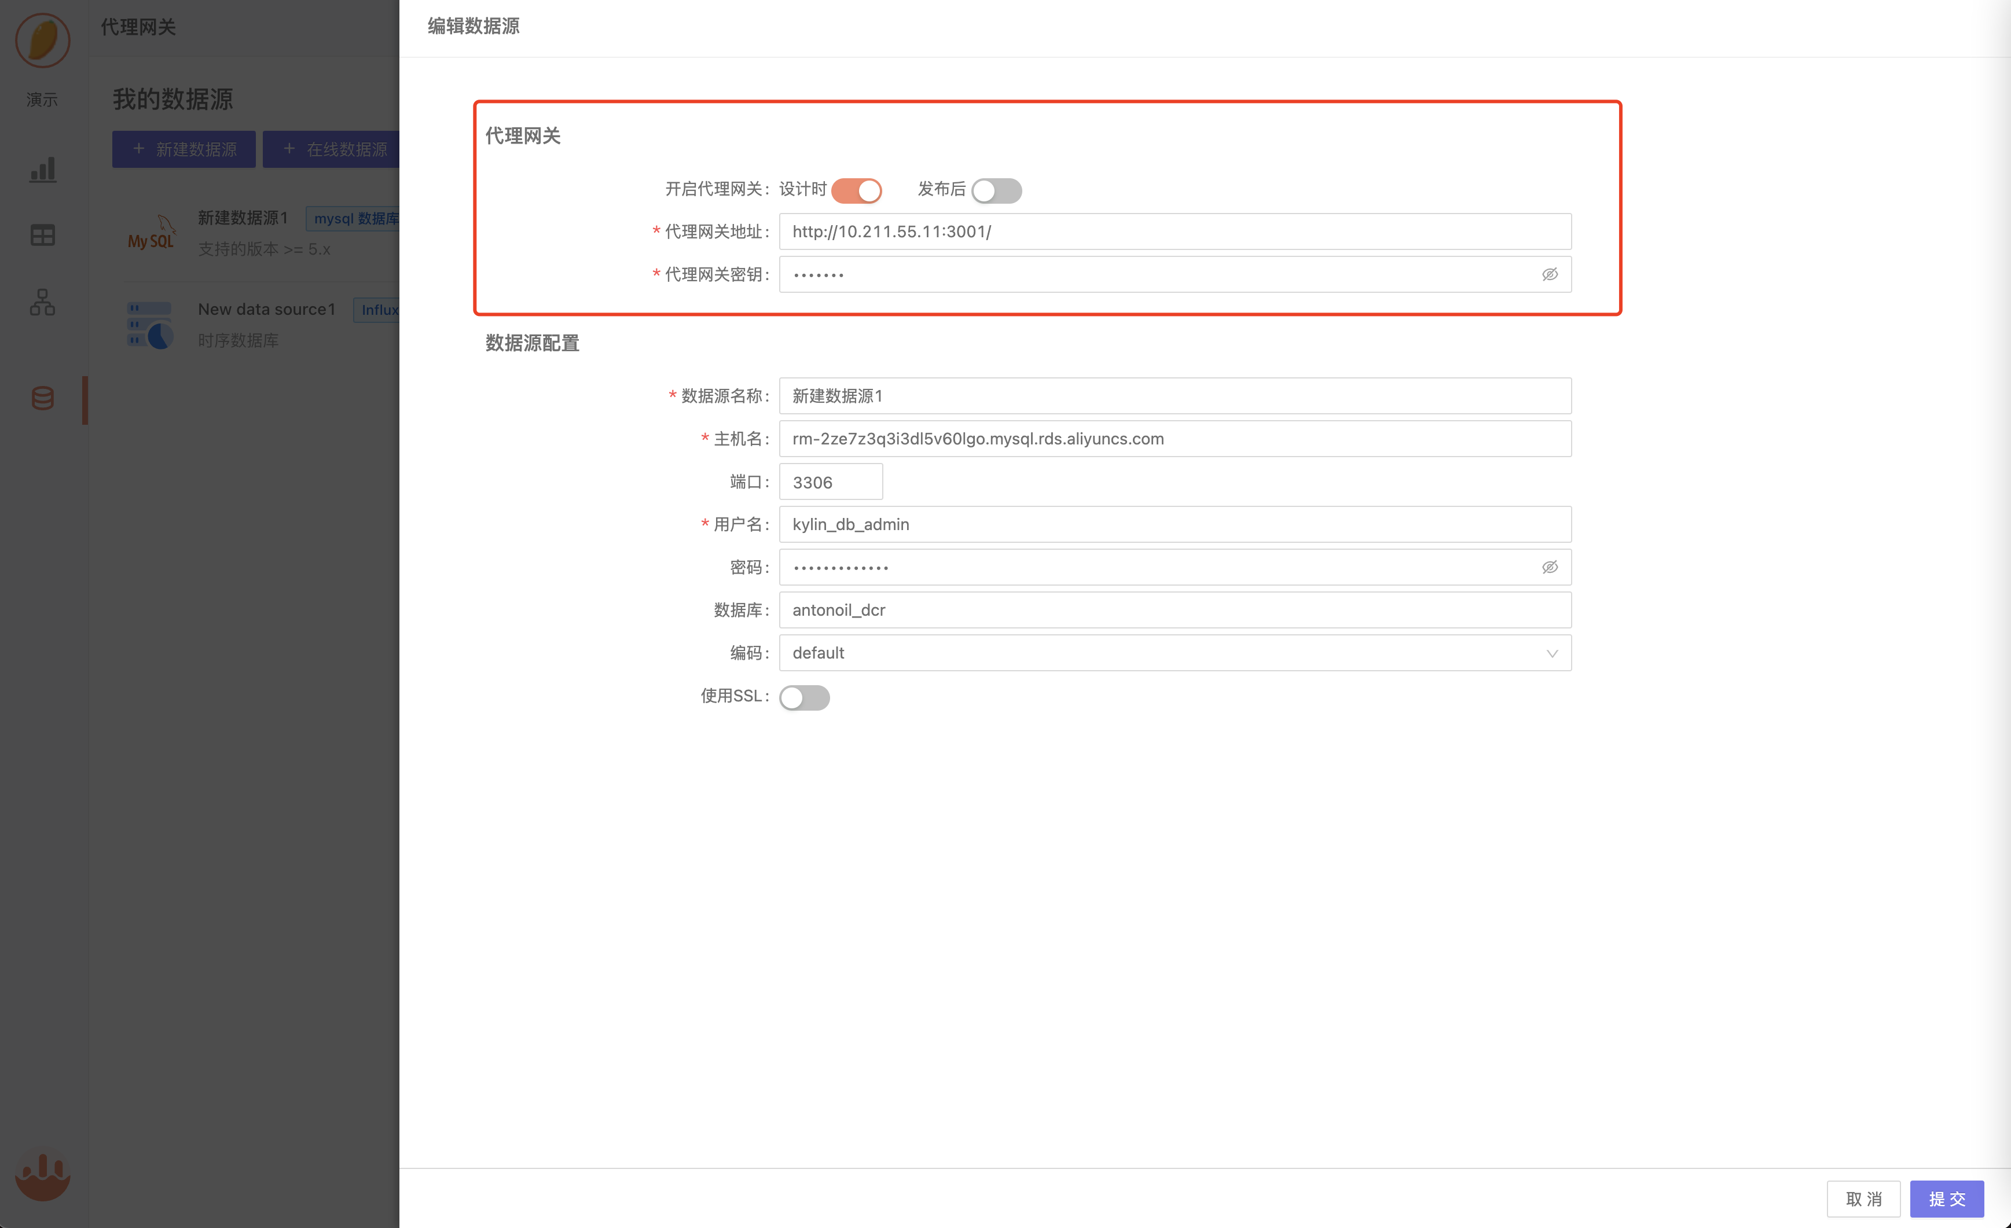The image size is (2011, 1228).
Task: Click the Influx tag label
Action: [x=377, y=310]
